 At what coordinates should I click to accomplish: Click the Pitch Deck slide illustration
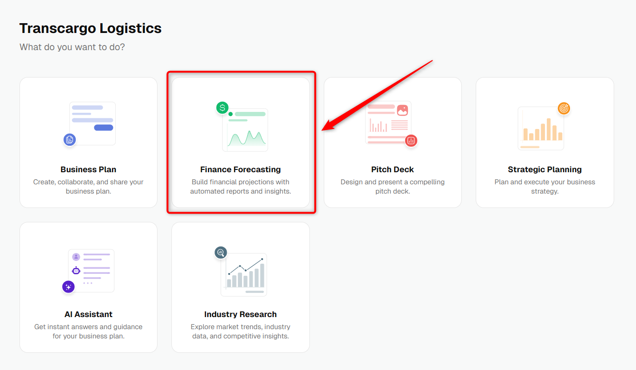388,123
